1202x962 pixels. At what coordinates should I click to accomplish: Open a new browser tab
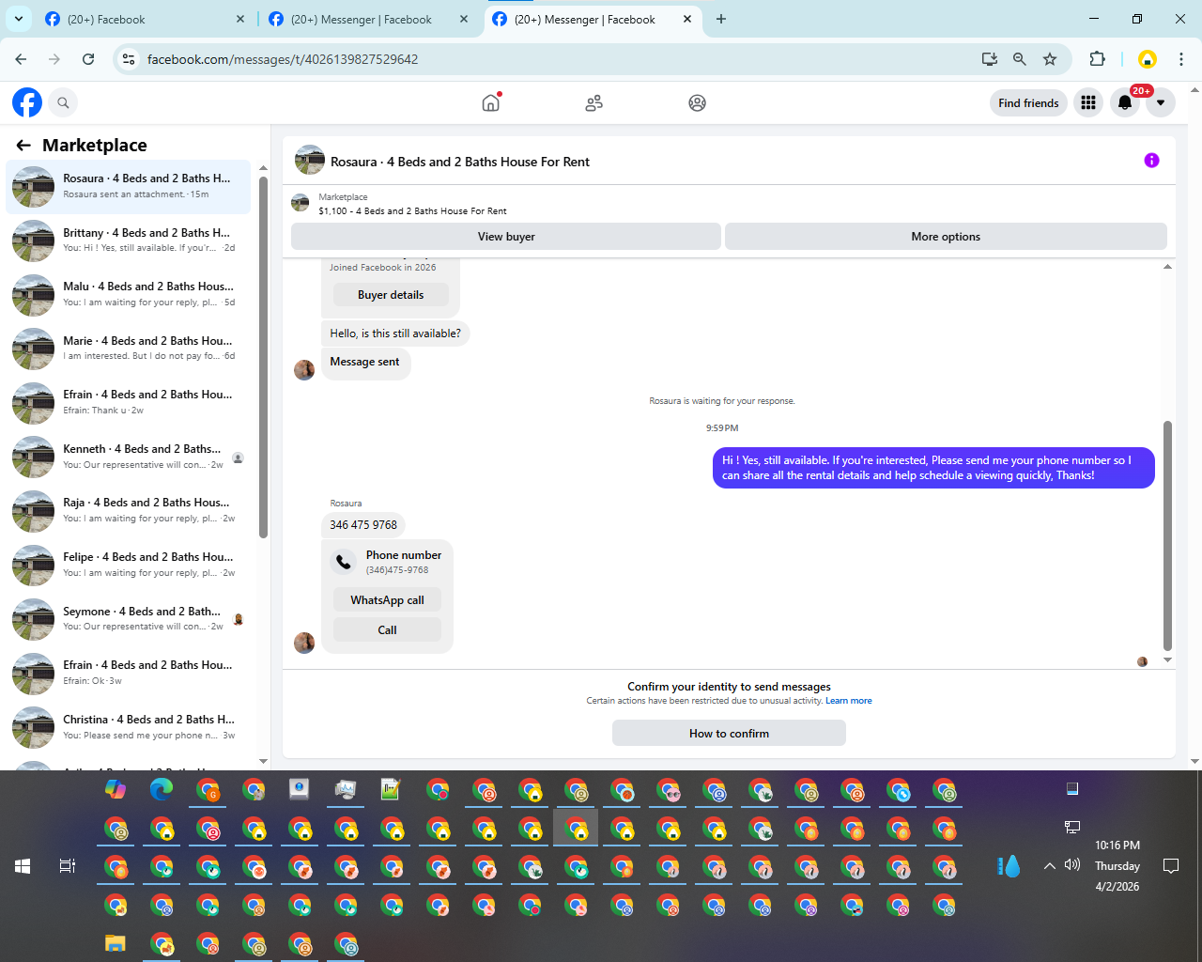(x=721, y=19)
